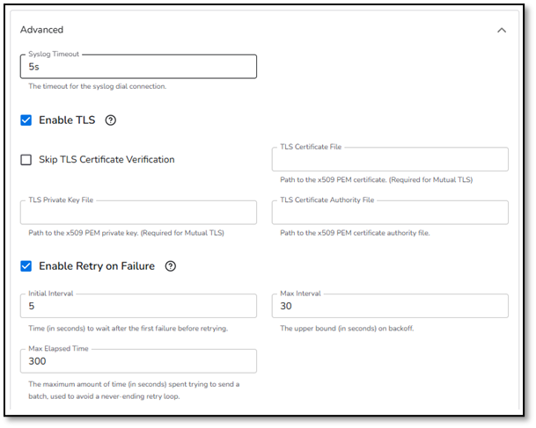Focus the TLS Certificate File field
Viewport: 536px width, 428px height.
[x=390, y=159]
